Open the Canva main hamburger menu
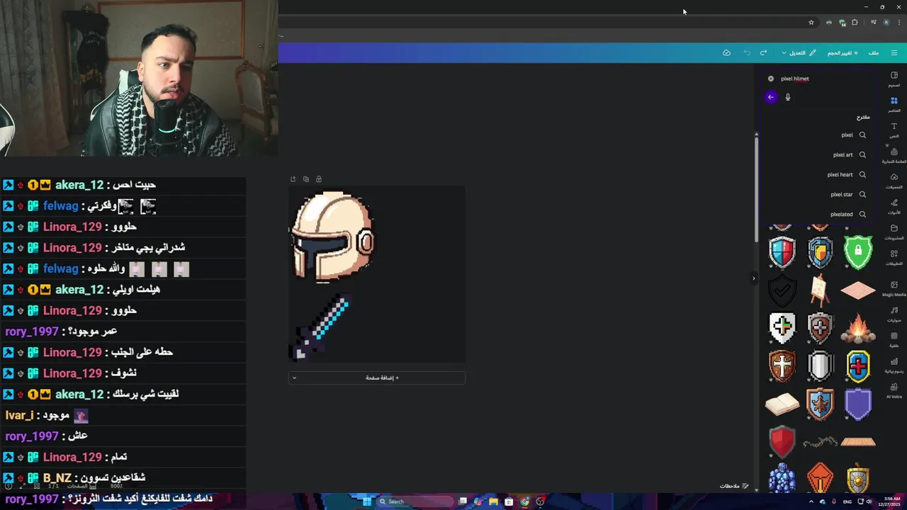Viewport: 907px width, 510px height. (894, 52)
